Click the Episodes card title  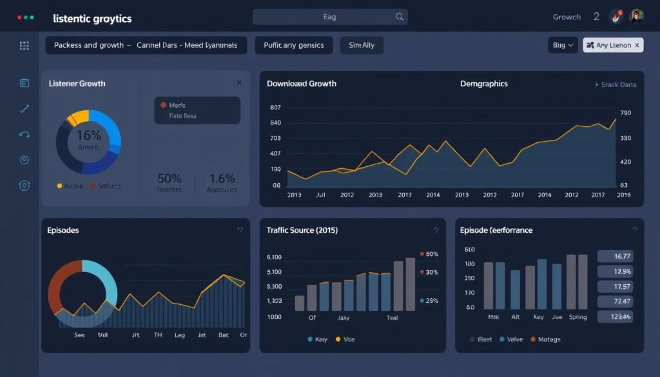click(63, 230)
